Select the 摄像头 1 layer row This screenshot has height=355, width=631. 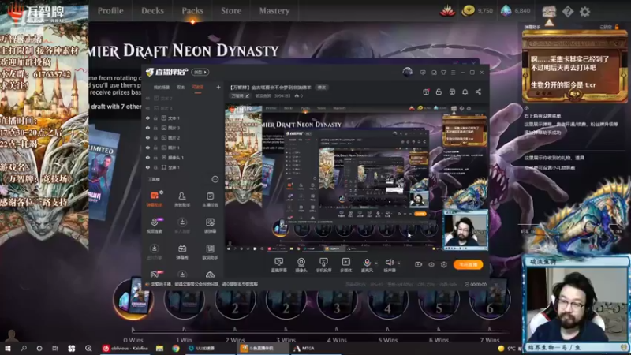point(183,157)
